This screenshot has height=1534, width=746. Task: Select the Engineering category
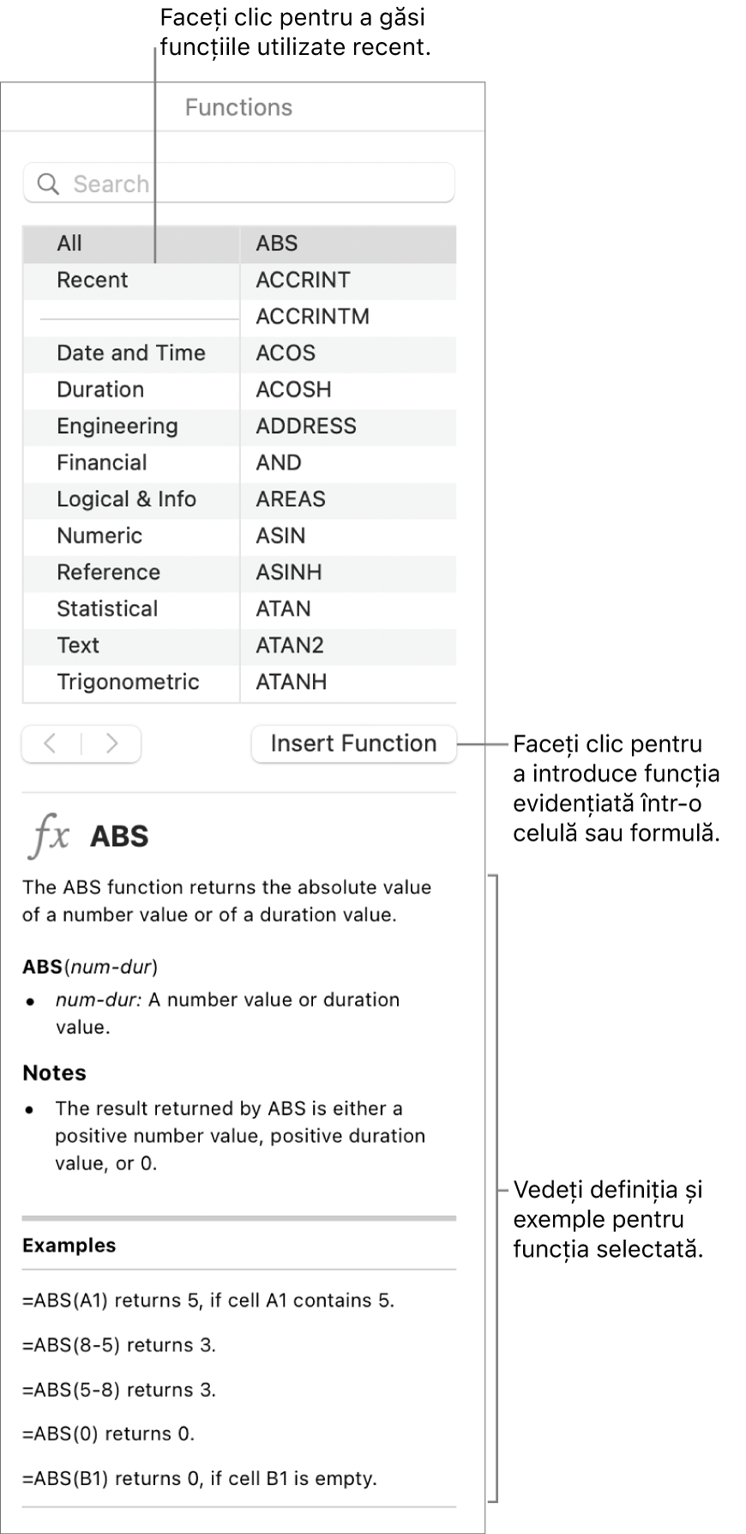click(x=117, y=426)
